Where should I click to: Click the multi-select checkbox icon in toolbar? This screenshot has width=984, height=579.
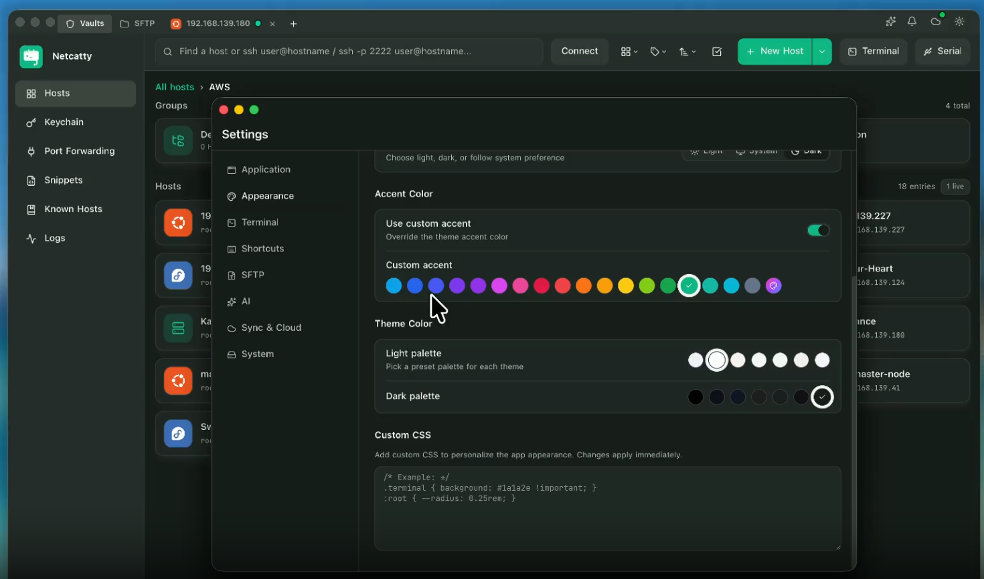tap(717, 51)
